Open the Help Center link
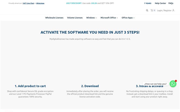 pyautogui.click(x=160, y=3)
